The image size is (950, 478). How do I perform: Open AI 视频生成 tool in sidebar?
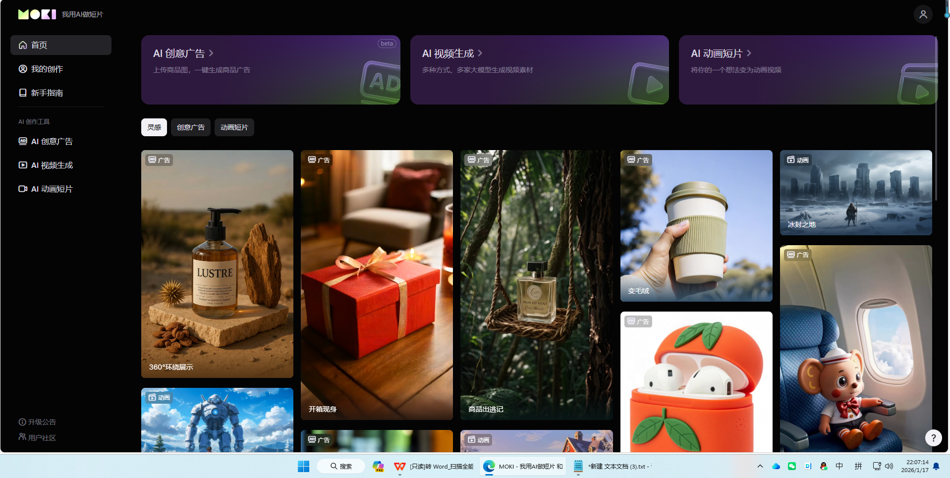click(61, 165)
